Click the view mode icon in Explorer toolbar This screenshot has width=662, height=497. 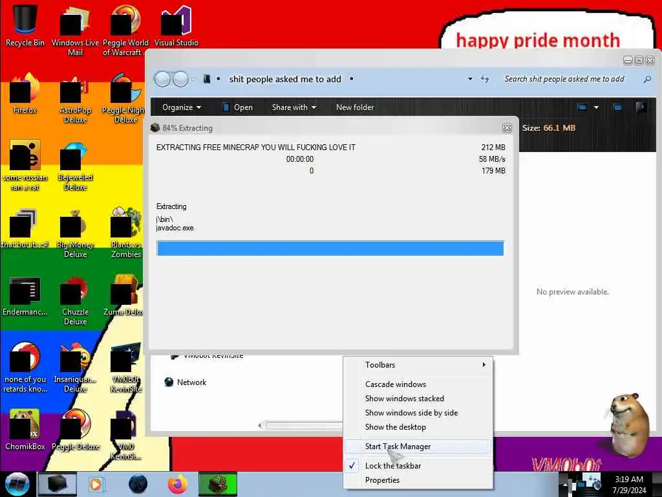582,107
